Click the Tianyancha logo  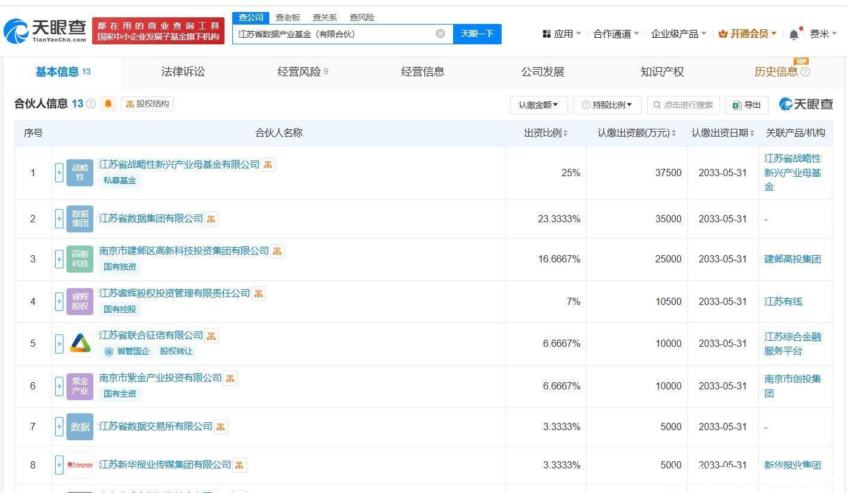tap(45, 31)
